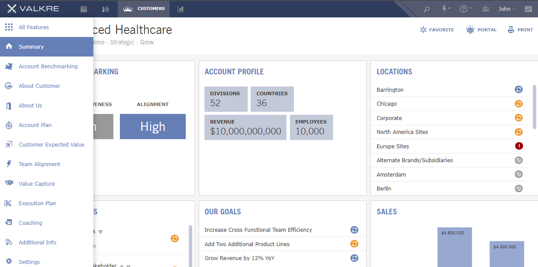The image size is (538, 267).
Task: Click the Locations list scrollbar
Action: point(535,107)
